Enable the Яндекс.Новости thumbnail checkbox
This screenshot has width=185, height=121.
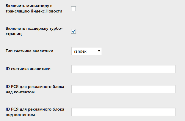tap(73, 9)
